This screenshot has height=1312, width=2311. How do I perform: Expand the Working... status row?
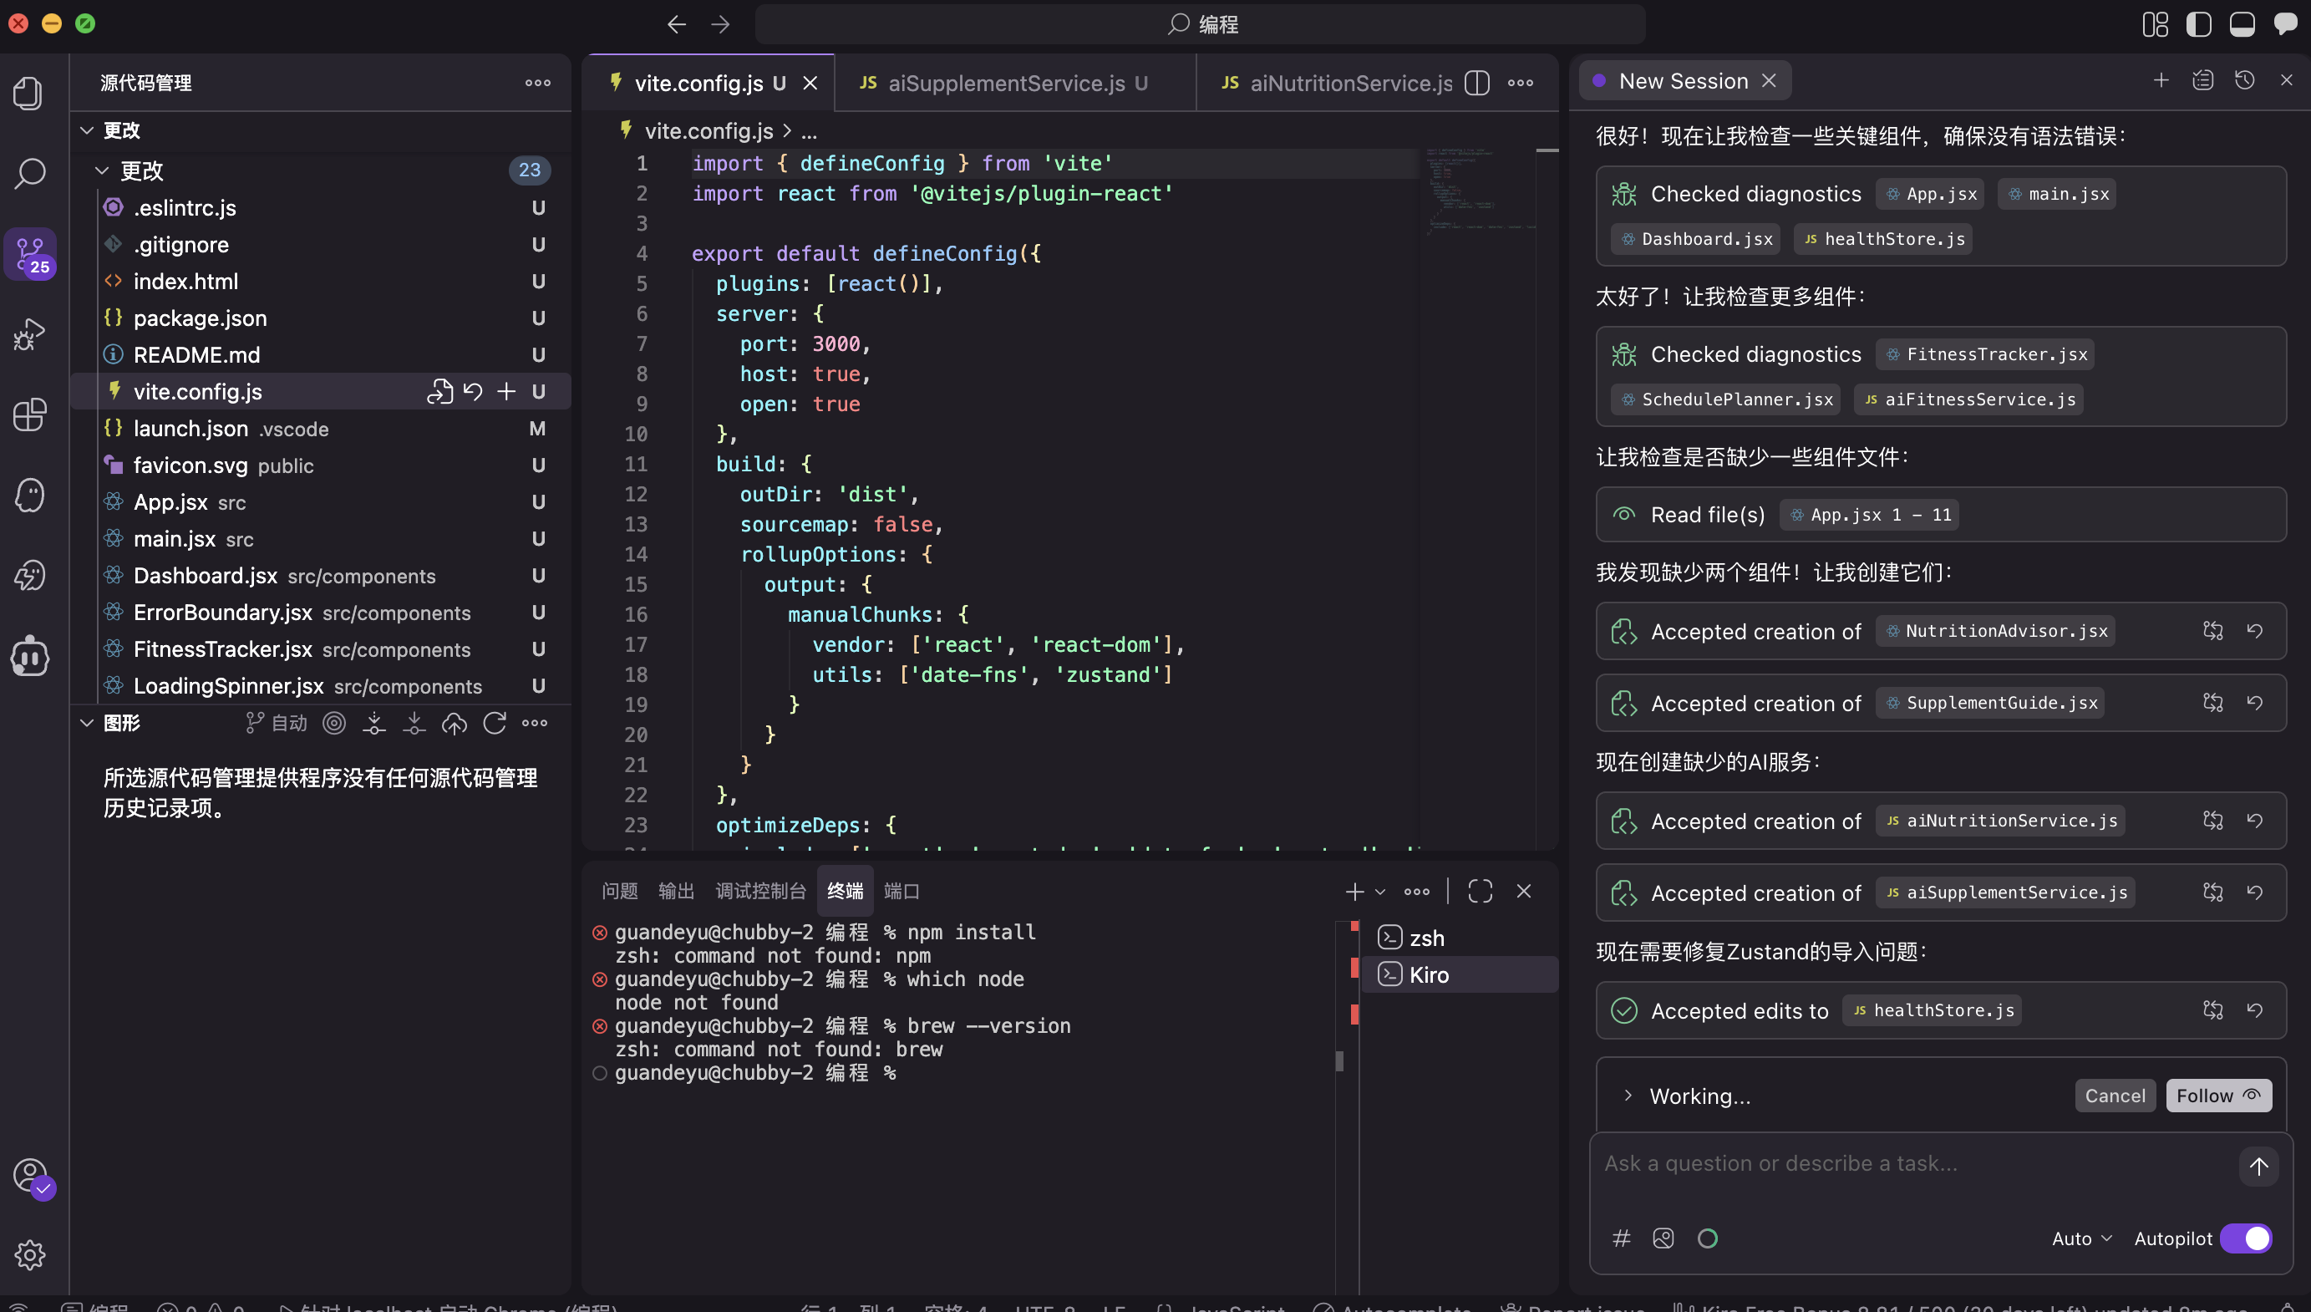[1628, 1096]
